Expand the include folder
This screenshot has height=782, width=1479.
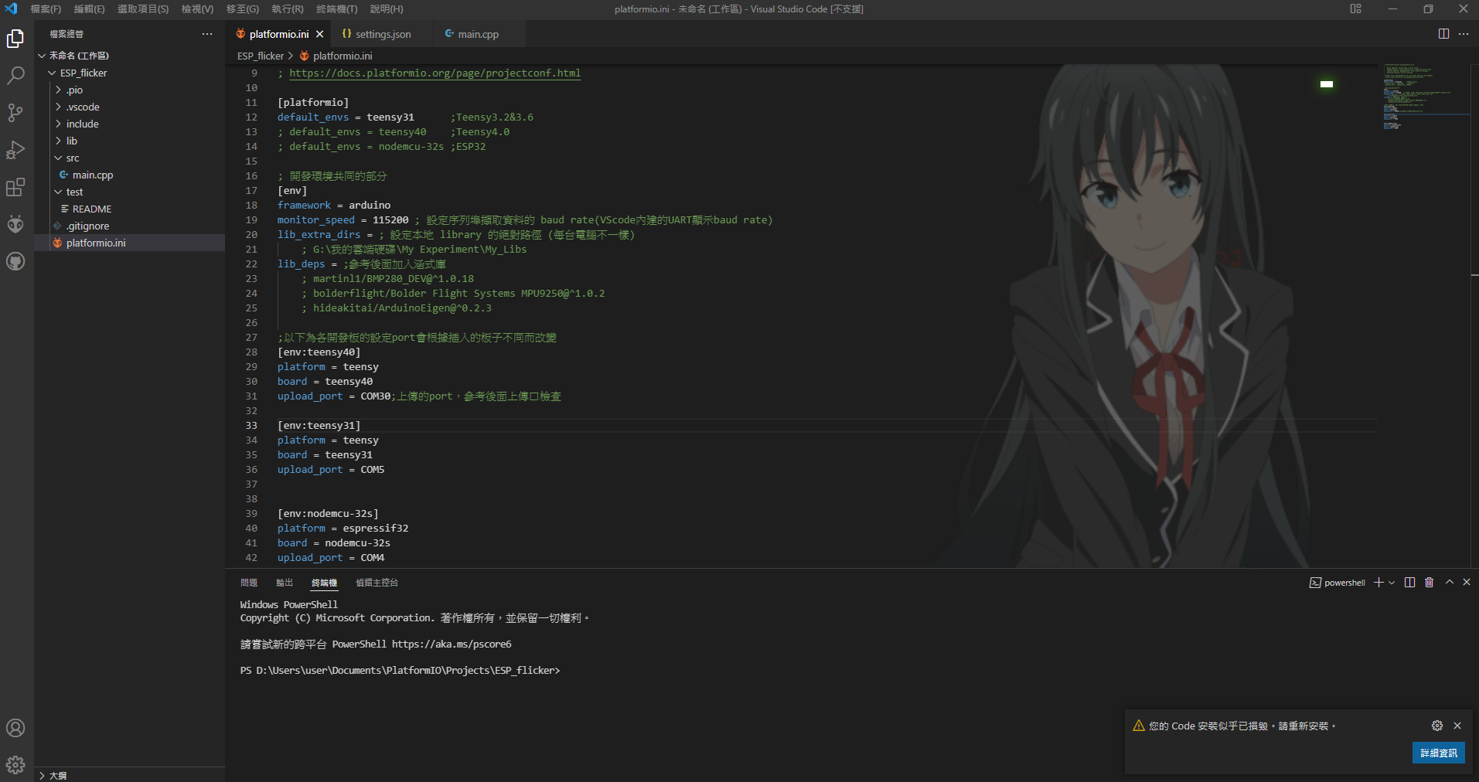[129, 124]
